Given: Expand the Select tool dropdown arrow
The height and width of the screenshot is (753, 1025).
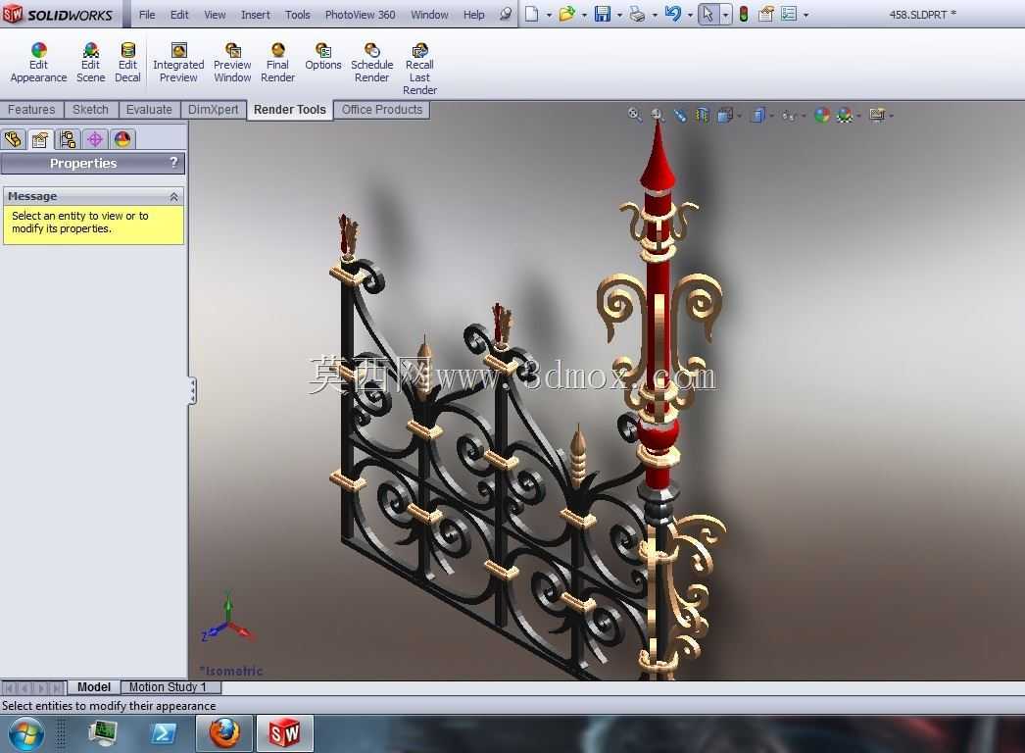Looking at the screenshot, I should (725, 15).
